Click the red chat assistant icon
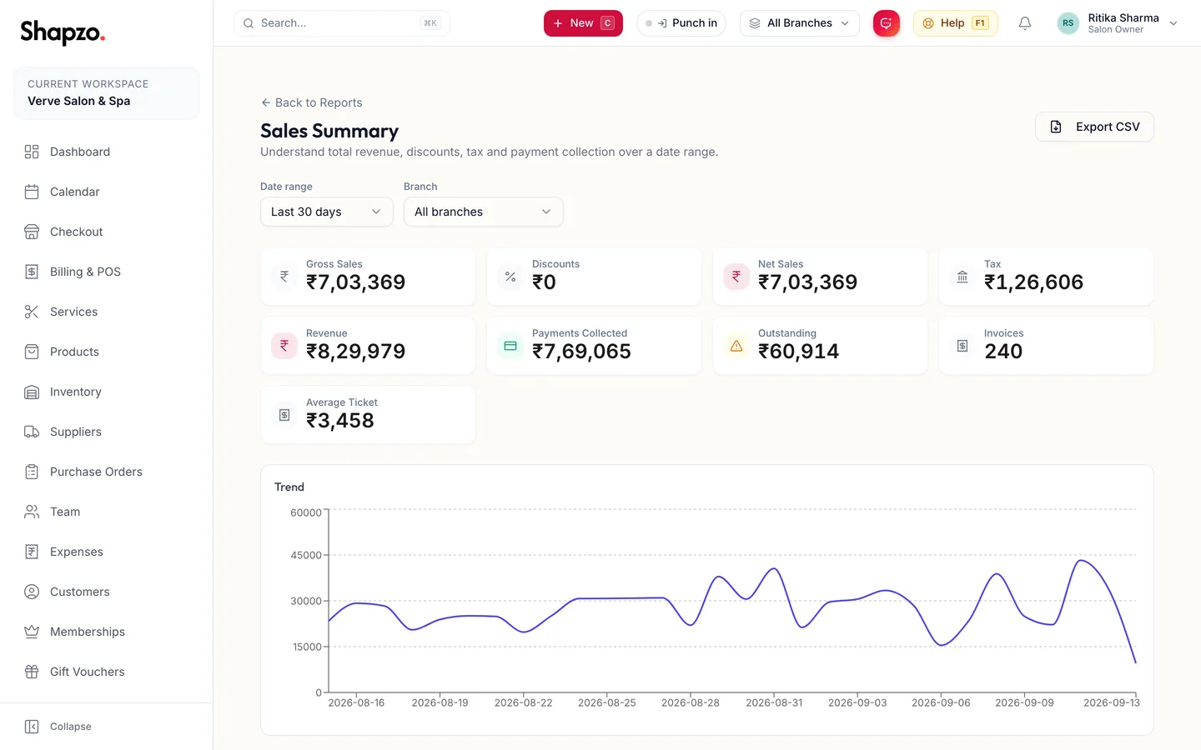Image resolution: width=1201 pixels, height=750 pixels. pos(887,23)
